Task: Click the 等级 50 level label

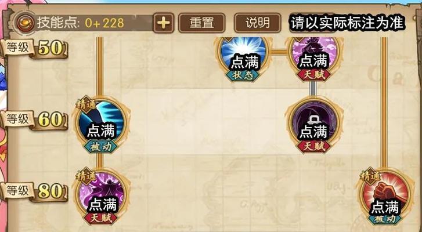Action: (x=34, y=49)
